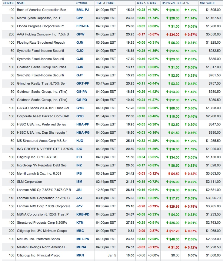Screen dimensions: 223x261
Task: Open the IPB symbol link
Action: tap(79, 173)
